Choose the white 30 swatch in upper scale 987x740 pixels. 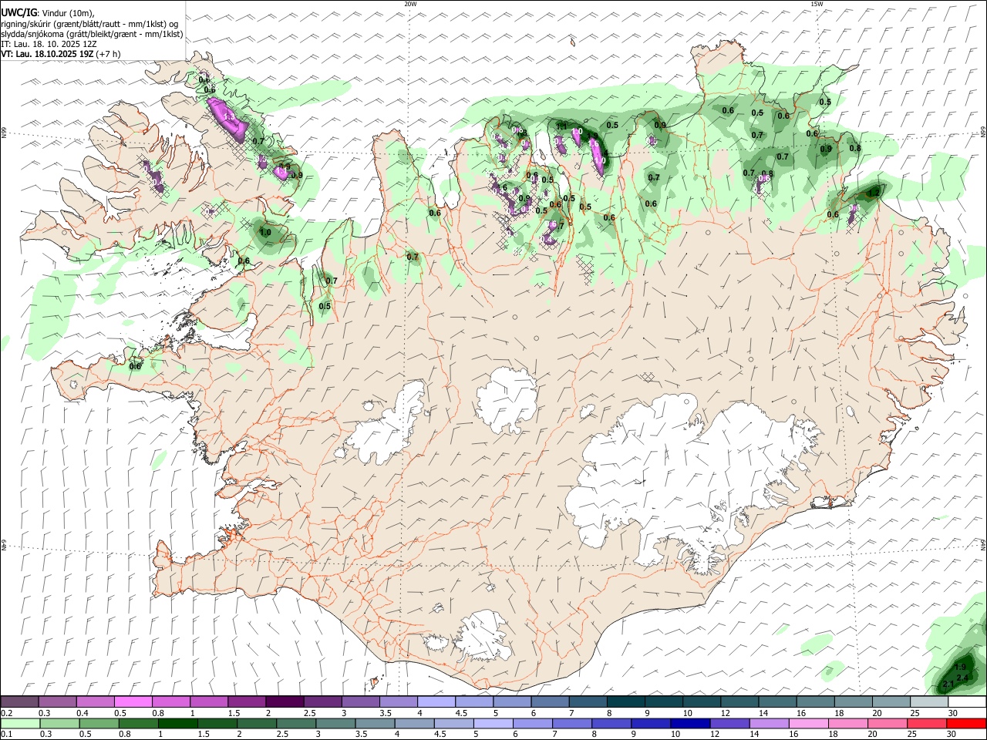pos(967,702)
